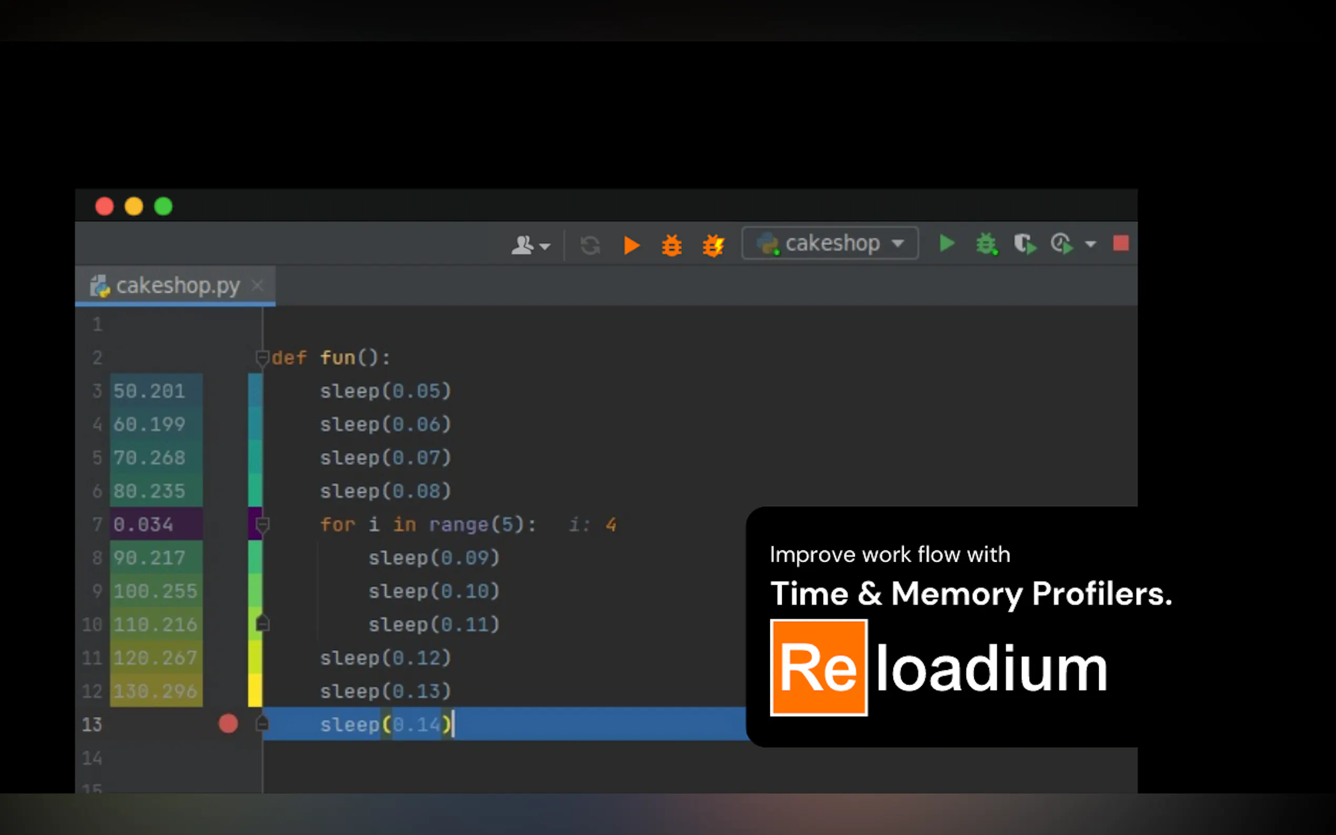1336x835 pixels.
Task: Click the 0.034 timing on line 7
Action: pyautogui.click(x=144, y=524)
